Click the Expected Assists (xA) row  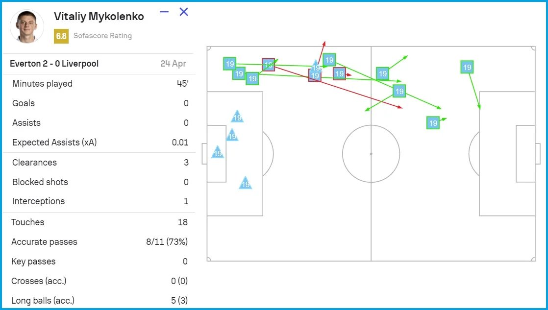click(100, 143)
